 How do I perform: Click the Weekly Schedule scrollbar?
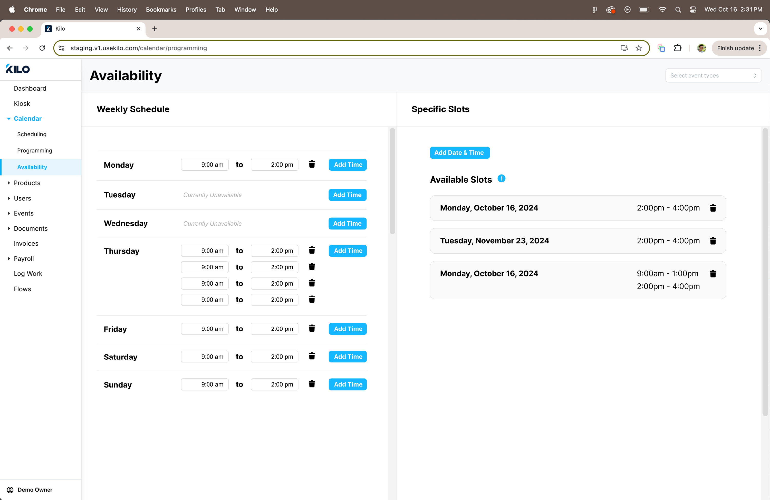[x=392, y=181]
